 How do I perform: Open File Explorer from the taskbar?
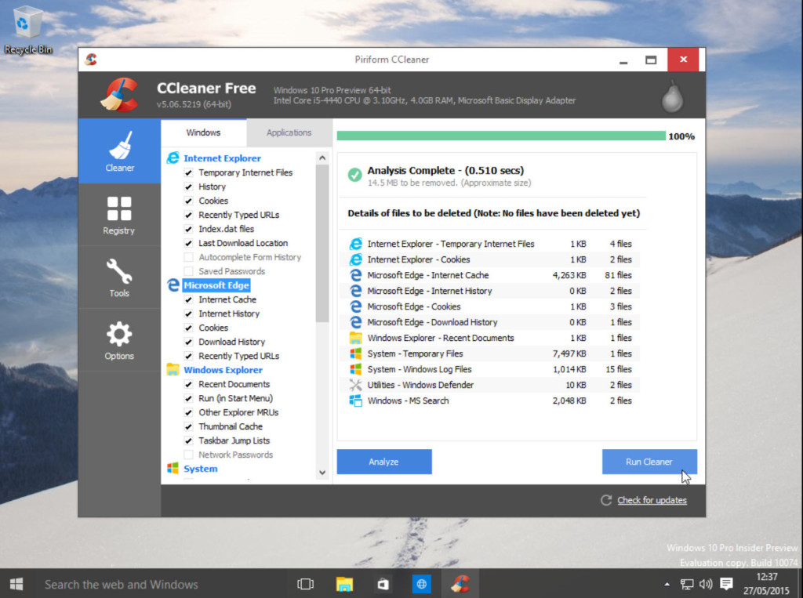(x=344, y=584)
